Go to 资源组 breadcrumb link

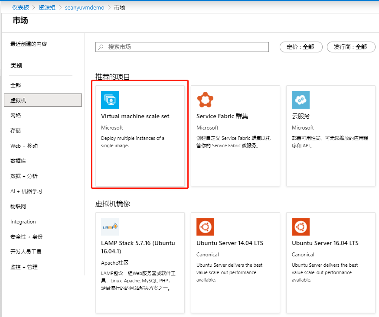point(47,8)
